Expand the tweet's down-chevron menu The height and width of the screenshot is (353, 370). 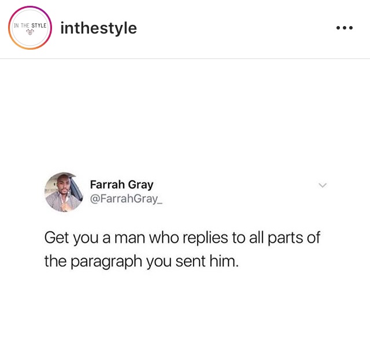pos(323,185)
